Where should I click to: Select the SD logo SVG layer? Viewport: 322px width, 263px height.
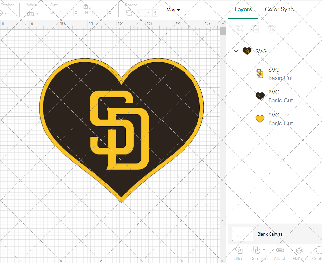click(x=280, y=74)
